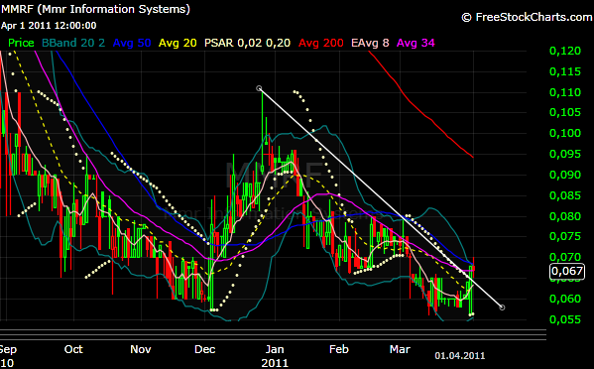Click the trendline's upper circle handle
The height and width of the screenshot is (369, 594).
pos(259,88)
